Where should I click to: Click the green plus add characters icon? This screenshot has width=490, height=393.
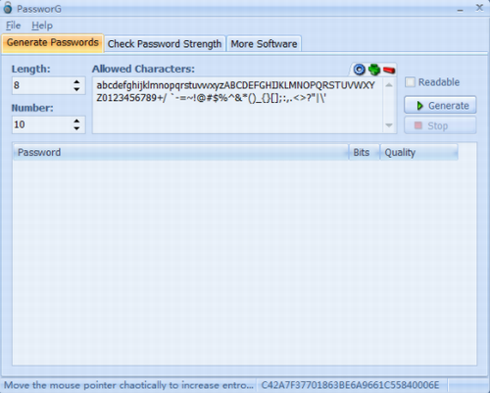pos(374,70)
